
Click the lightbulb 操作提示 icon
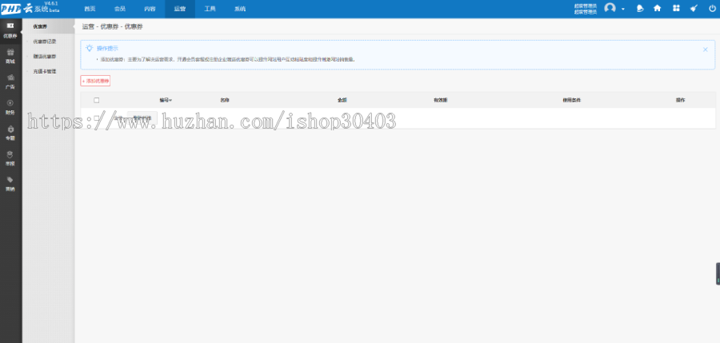(x=90, y=48)
